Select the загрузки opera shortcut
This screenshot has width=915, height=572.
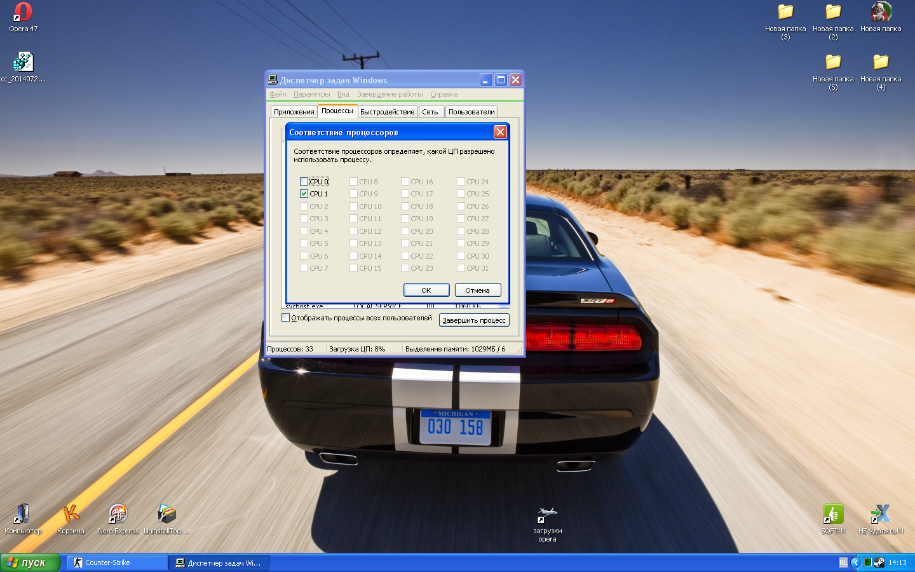547,524
